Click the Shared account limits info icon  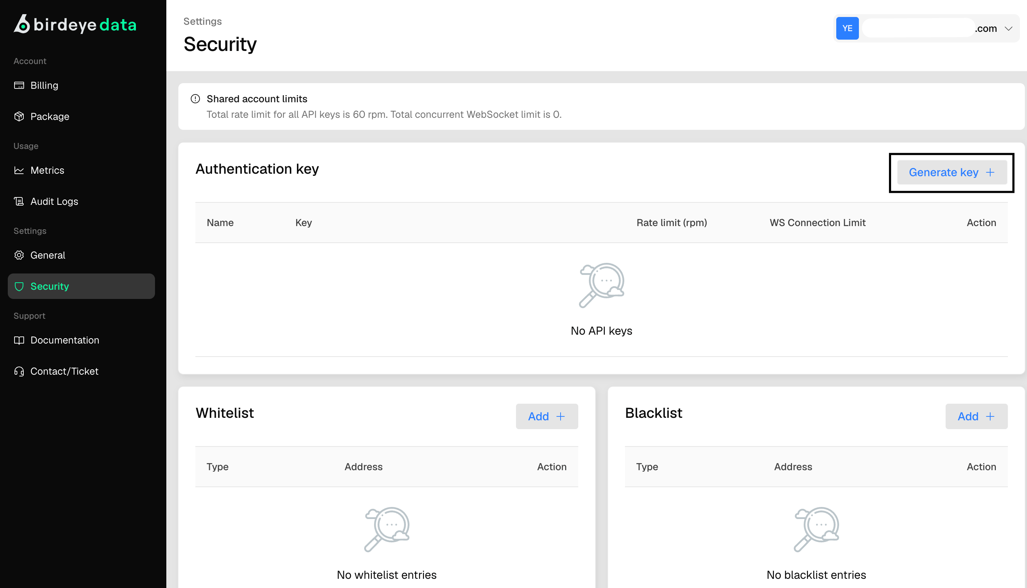tap(195, 99)
